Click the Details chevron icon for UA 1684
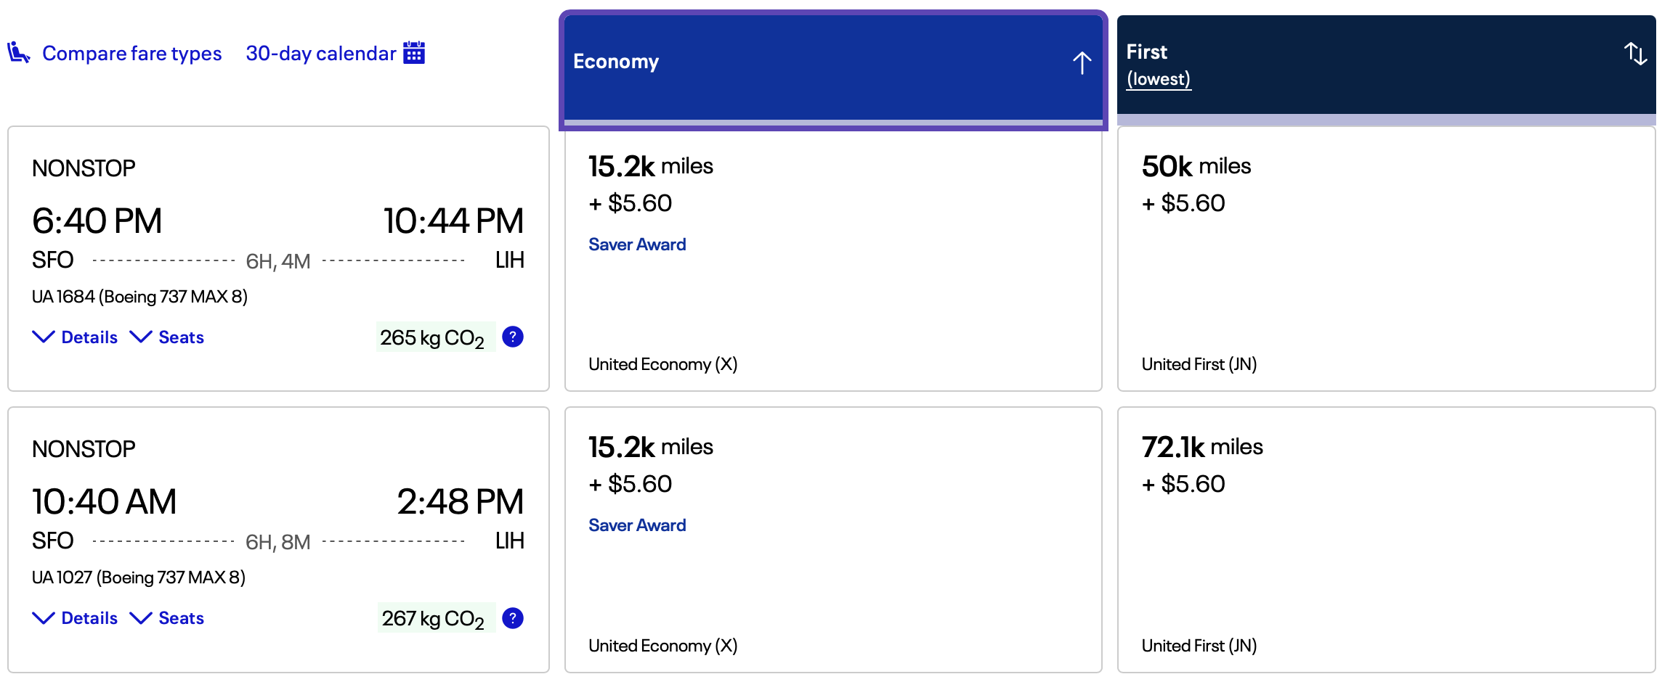This screenshot has width=1662, height=682. click(42, 337)
